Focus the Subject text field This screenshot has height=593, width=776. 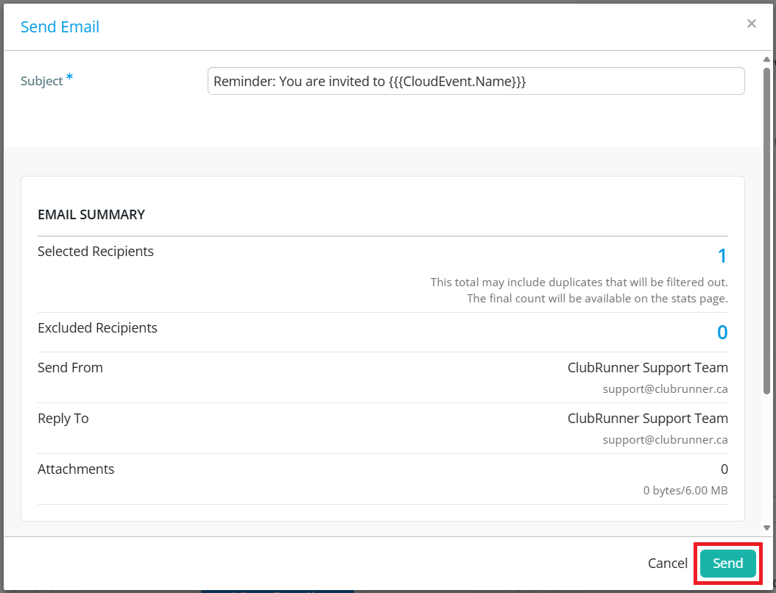pos(476,82)
